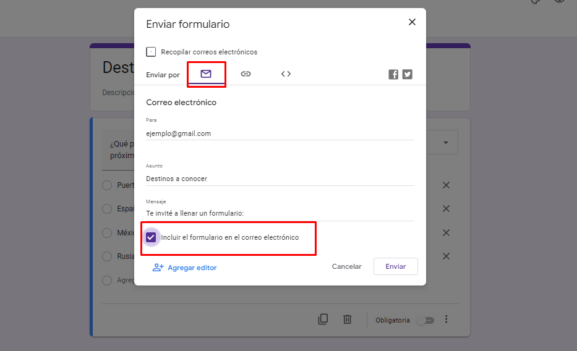Edit the Asunto subject field
Screen dimensions: 577x351
tap(280, 179)
